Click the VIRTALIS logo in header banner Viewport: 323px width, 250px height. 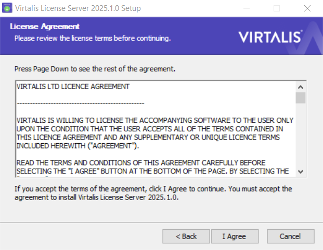270,37
